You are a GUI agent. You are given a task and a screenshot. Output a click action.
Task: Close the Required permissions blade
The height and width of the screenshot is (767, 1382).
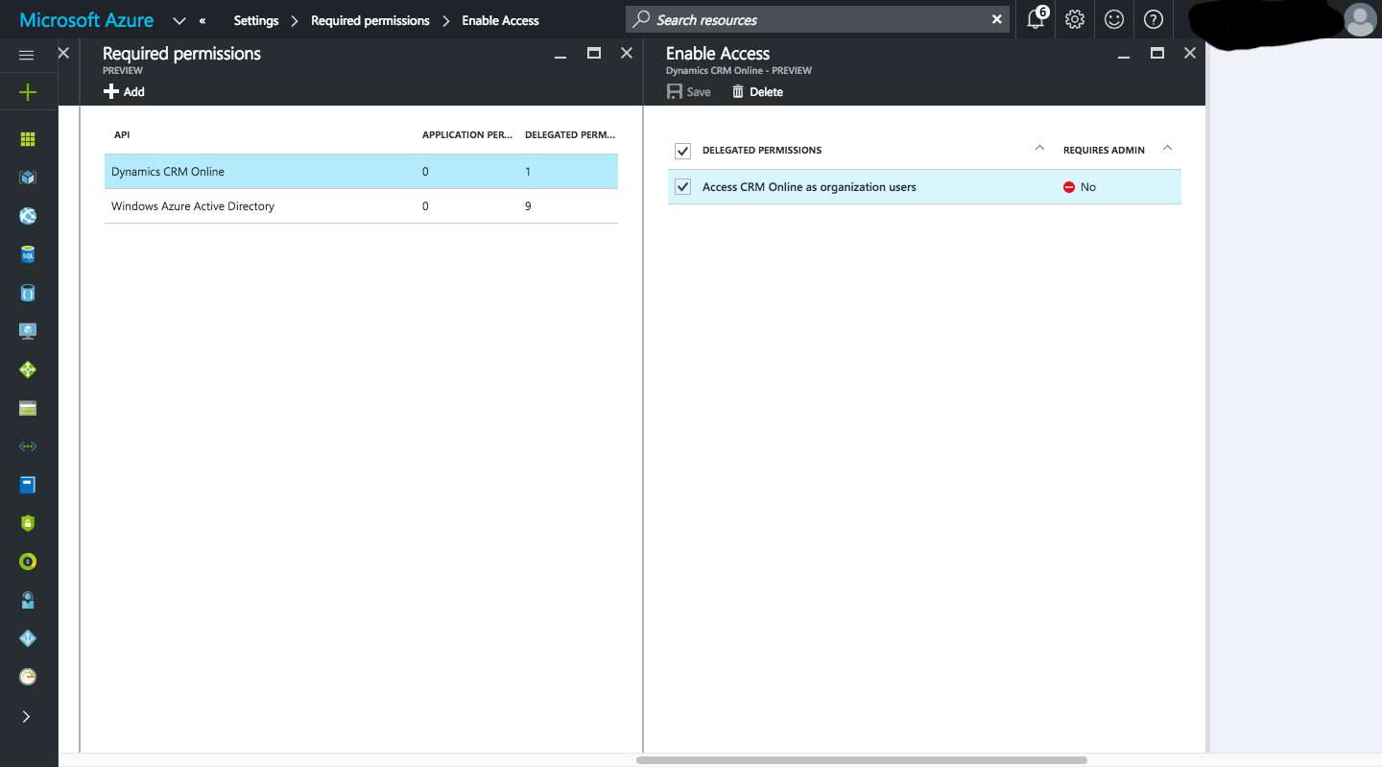click(627, 54)
